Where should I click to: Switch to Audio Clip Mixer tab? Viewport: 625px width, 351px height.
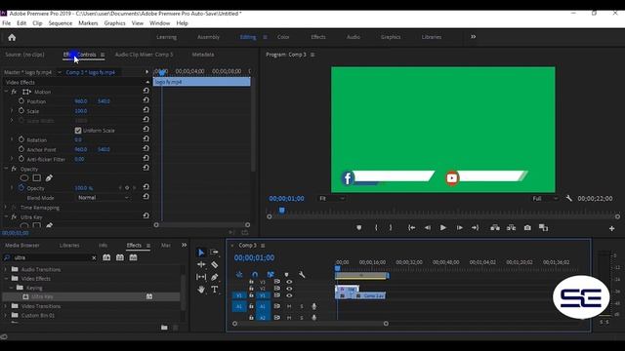pyautogui.click(x=144, y=55)
